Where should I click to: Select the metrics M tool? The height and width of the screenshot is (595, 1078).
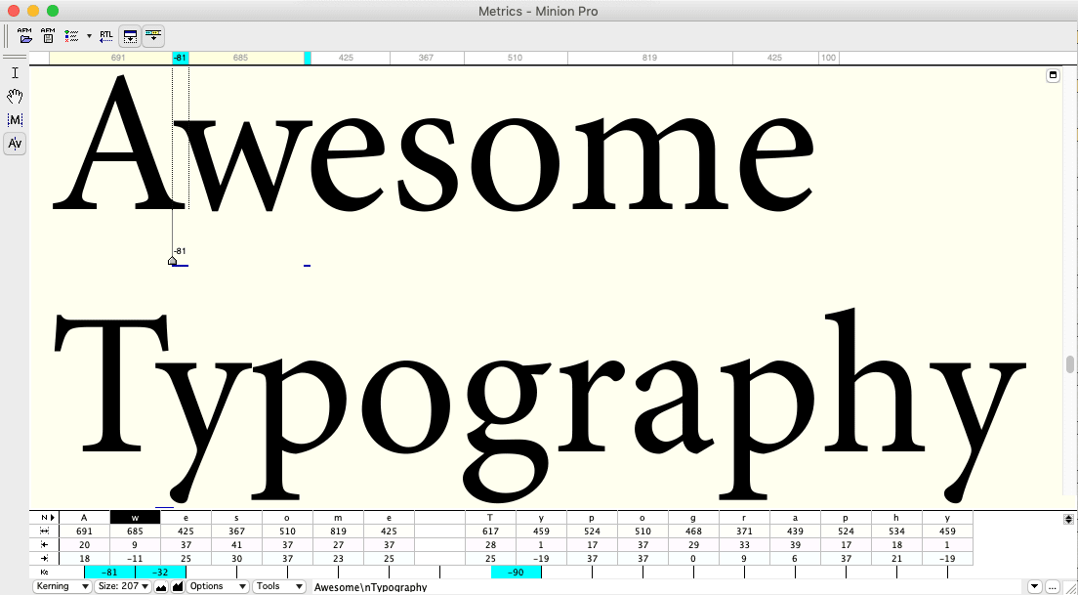15,120
